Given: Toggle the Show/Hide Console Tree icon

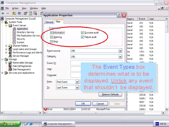Looking at the screenshot, I should pyautogui.click(x=19, y=13).
